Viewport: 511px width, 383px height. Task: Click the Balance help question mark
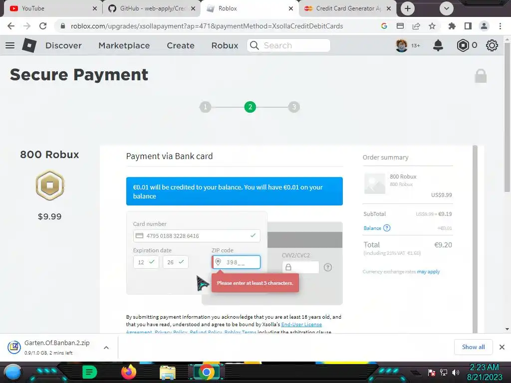[x=387, y=228]
